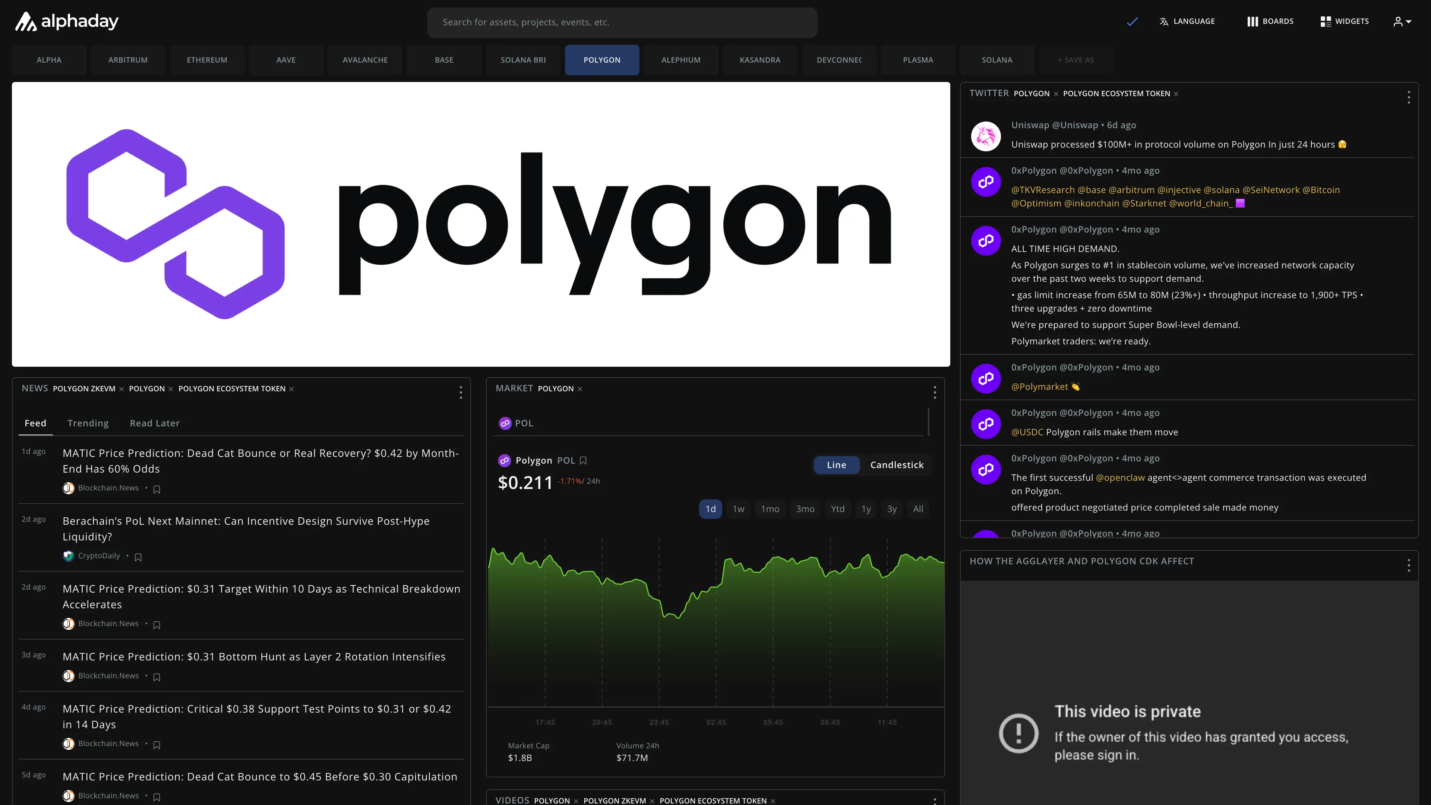Focus the search for assets field
The width and height of the screenshot is (1431, 805).
pyautogui.click(x=622, y=22)
